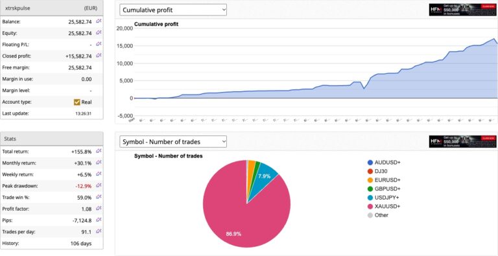Click the Margin level label

16,90
